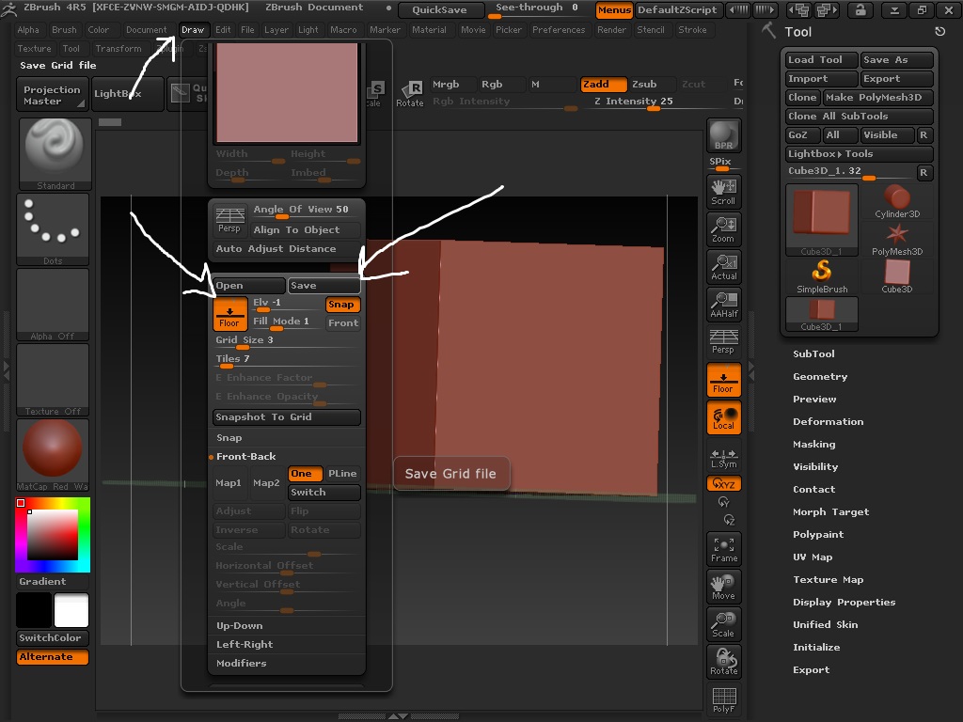Toggle the Front grid button
963x722 pixels.
click(x=342, y=323)
